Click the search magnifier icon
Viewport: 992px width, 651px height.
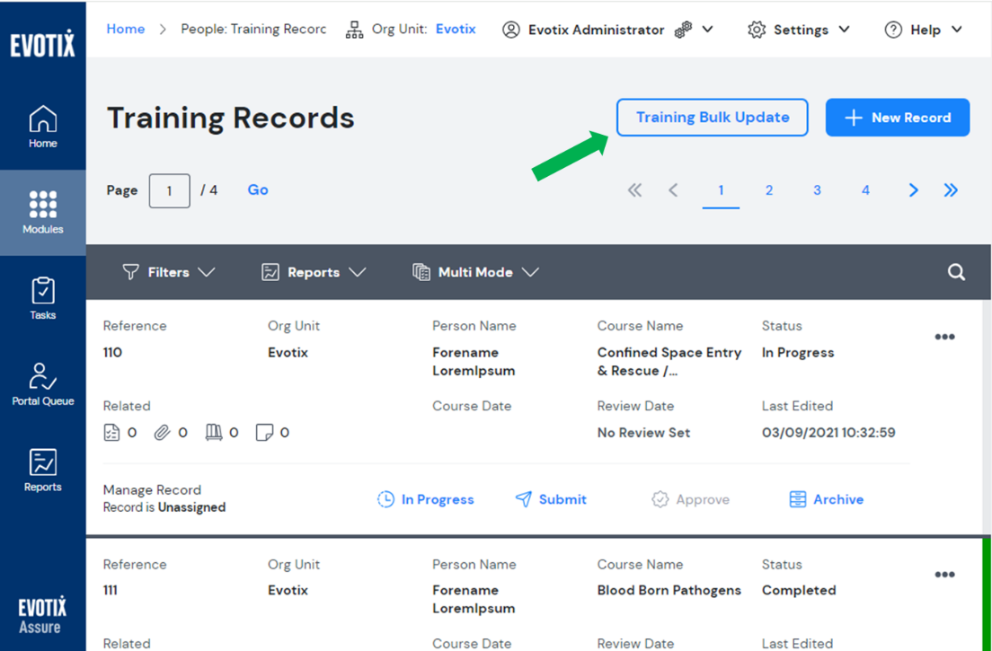click(x=956, y=272)
